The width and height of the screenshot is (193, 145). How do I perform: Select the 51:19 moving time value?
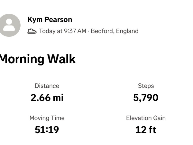47,130
